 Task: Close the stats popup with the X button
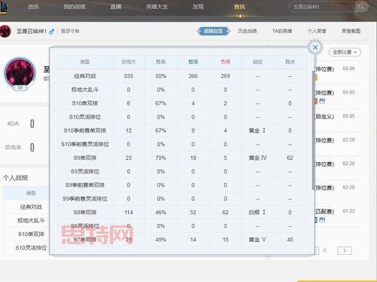315,48
